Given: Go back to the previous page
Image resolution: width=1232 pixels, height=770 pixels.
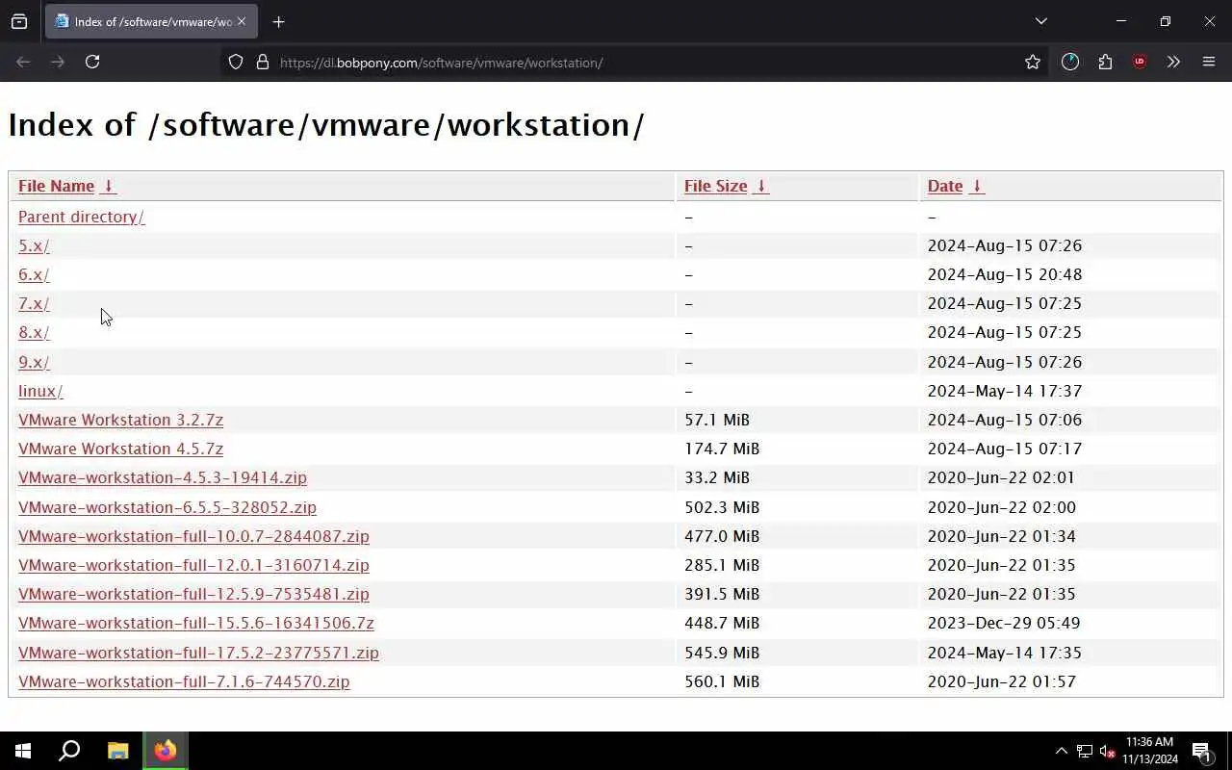Looking at the screenshot, I should coord(23,62).
